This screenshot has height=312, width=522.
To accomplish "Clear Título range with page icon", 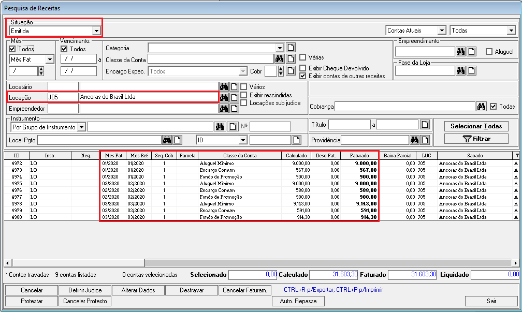I will tap(425, 125).
